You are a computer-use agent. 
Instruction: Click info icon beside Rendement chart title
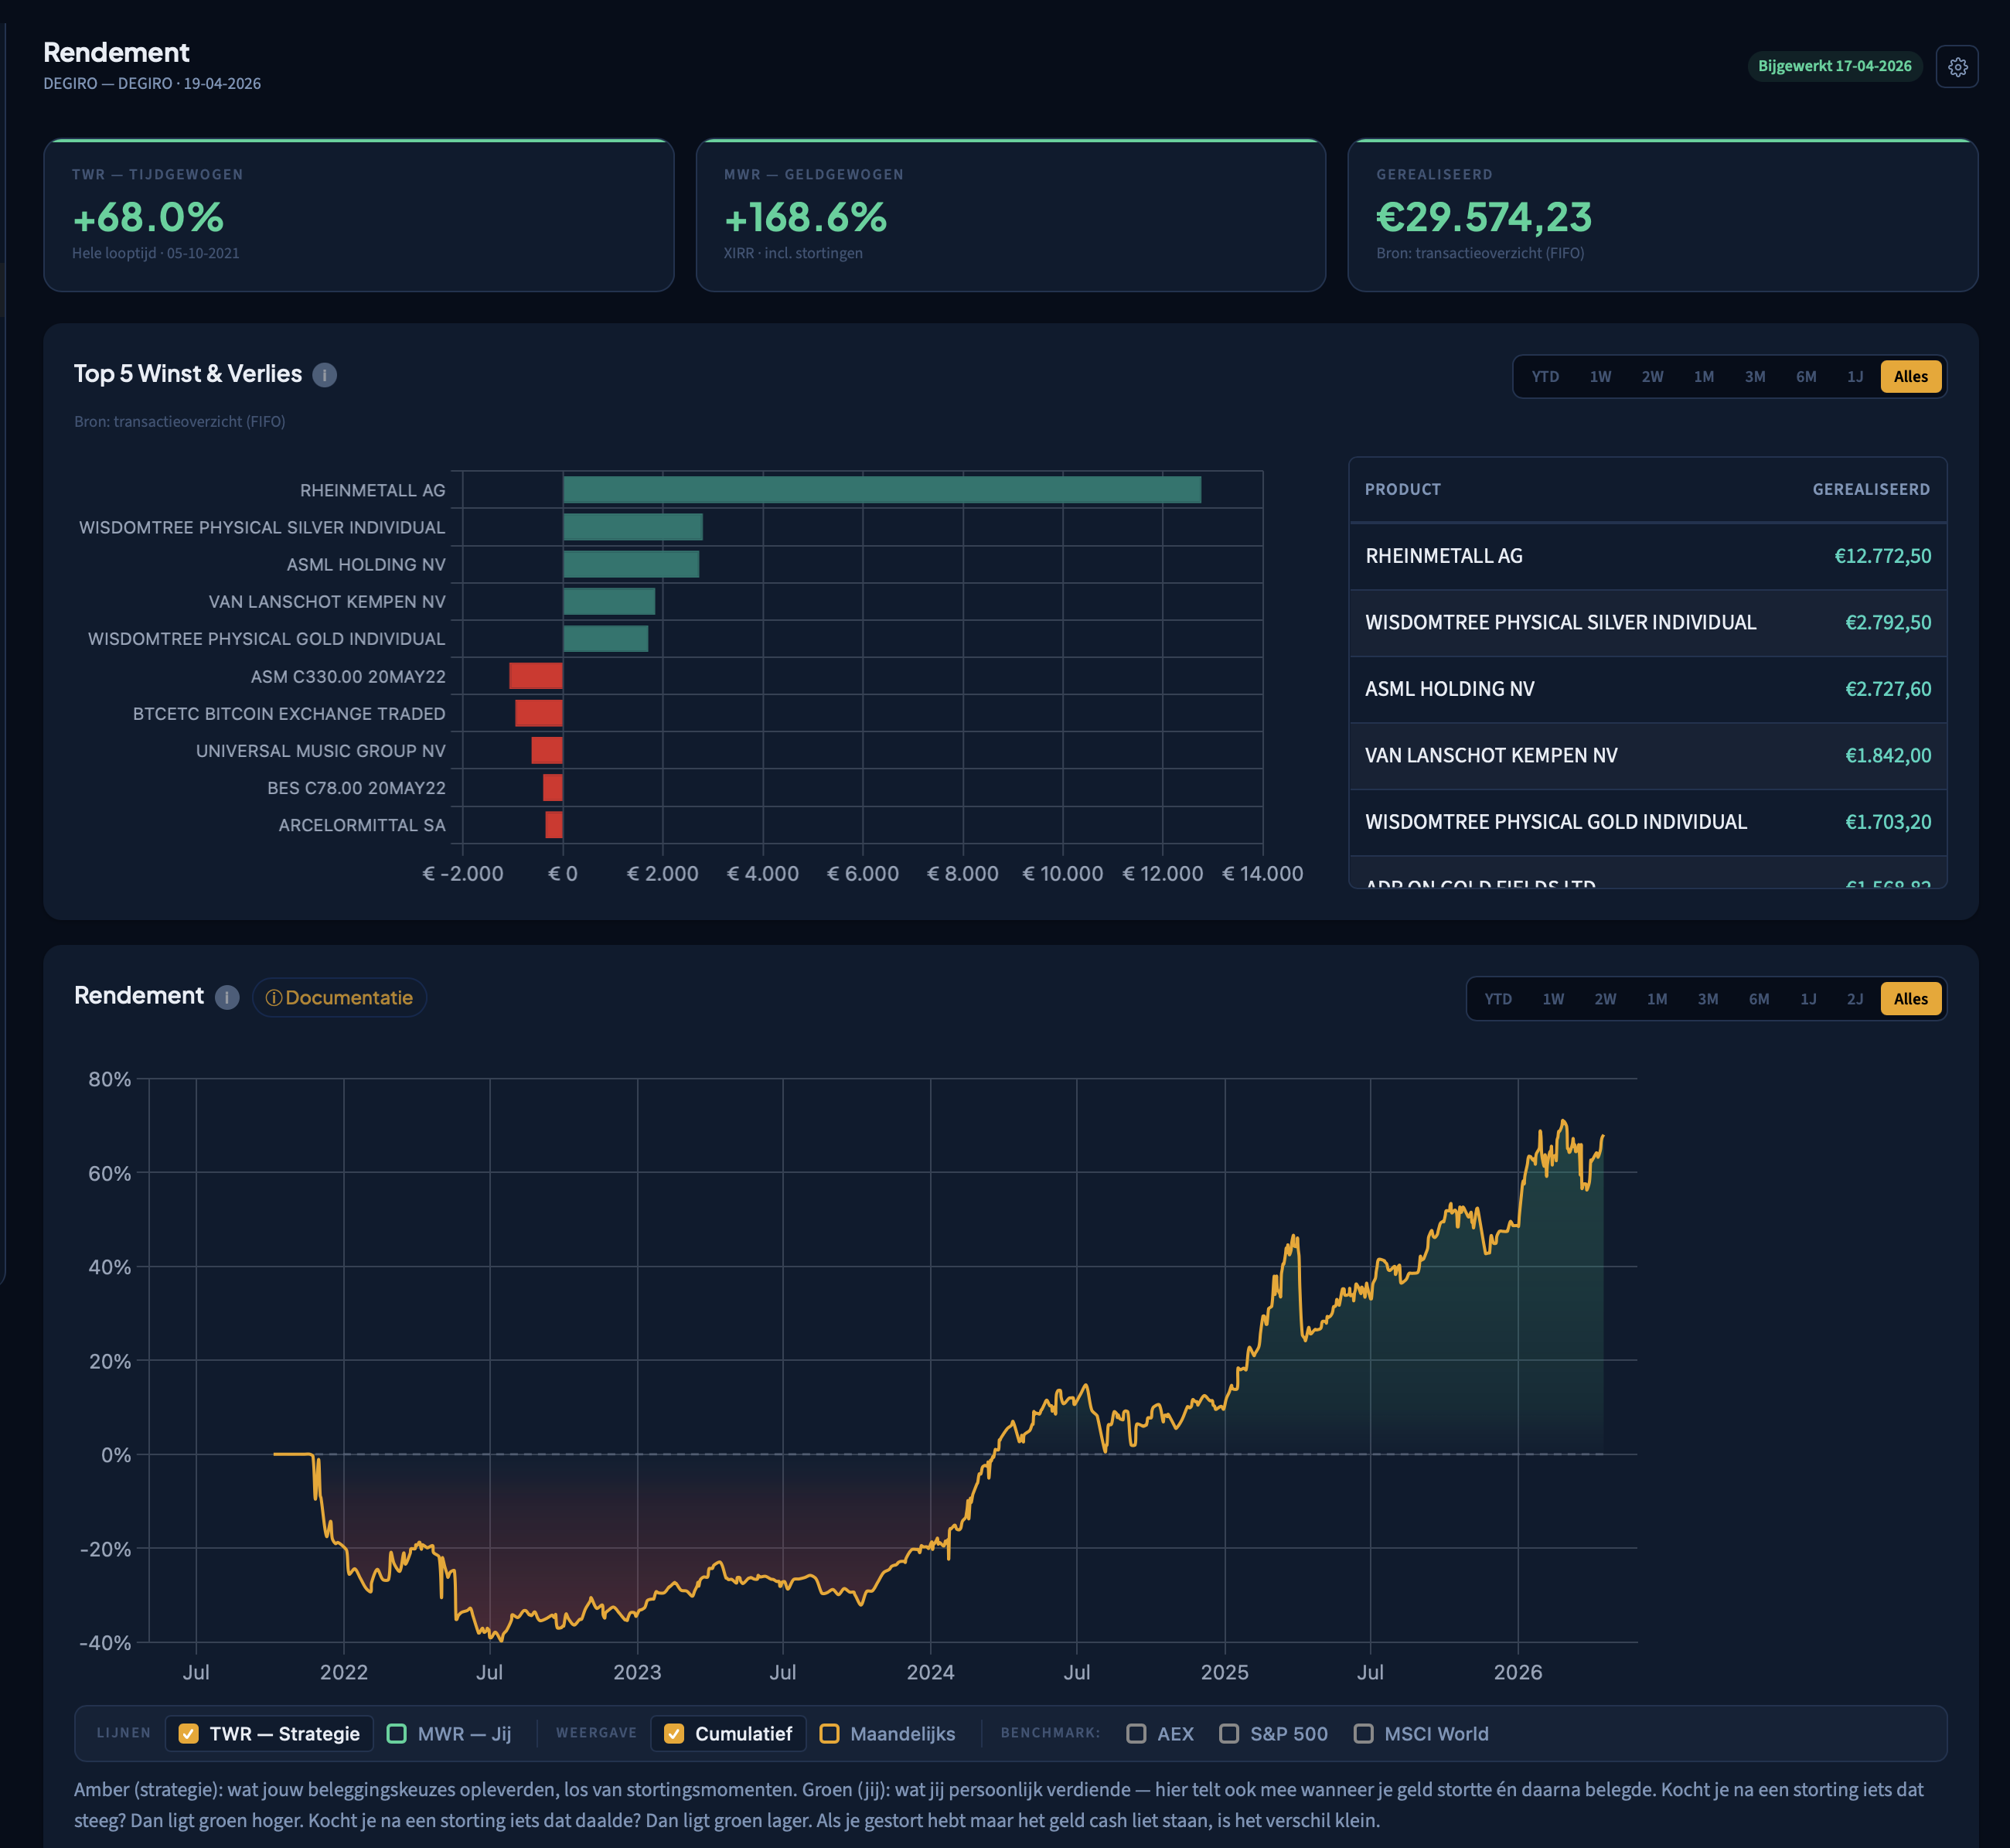coord(227,997)
